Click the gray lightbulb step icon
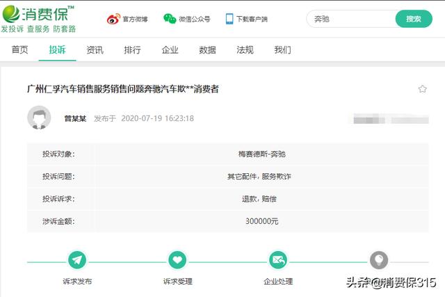This screenshot has width=445, height=297. (x=379, y=260)
